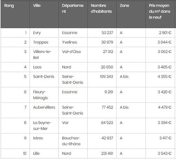The height and width of the screenshot is (159, 176).
Task: Click the 109 343 population value
Action: coord(107,76)
